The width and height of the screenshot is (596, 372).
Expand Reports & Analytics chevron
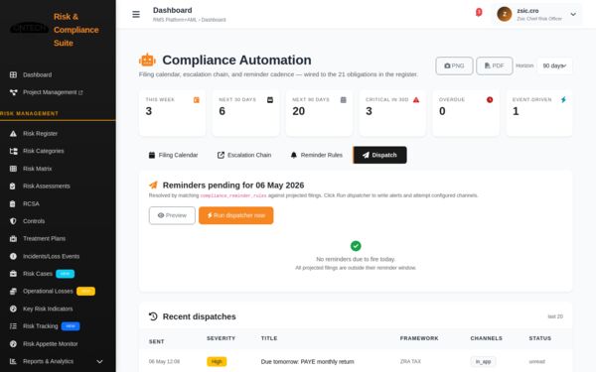point(99,361)
